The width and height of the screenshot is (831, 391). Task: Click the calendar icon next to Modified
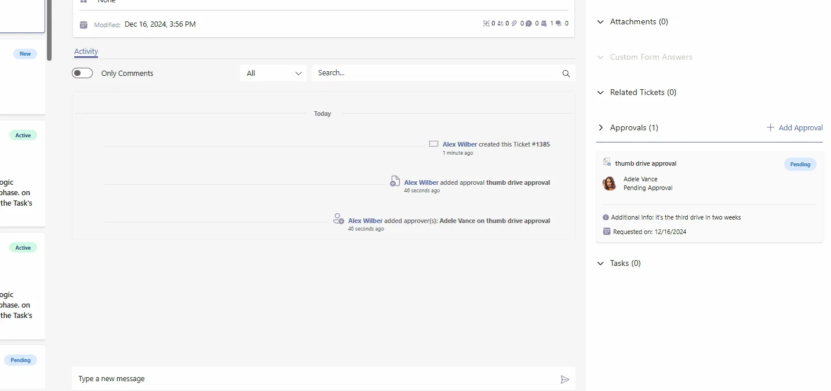pos(83,25)
